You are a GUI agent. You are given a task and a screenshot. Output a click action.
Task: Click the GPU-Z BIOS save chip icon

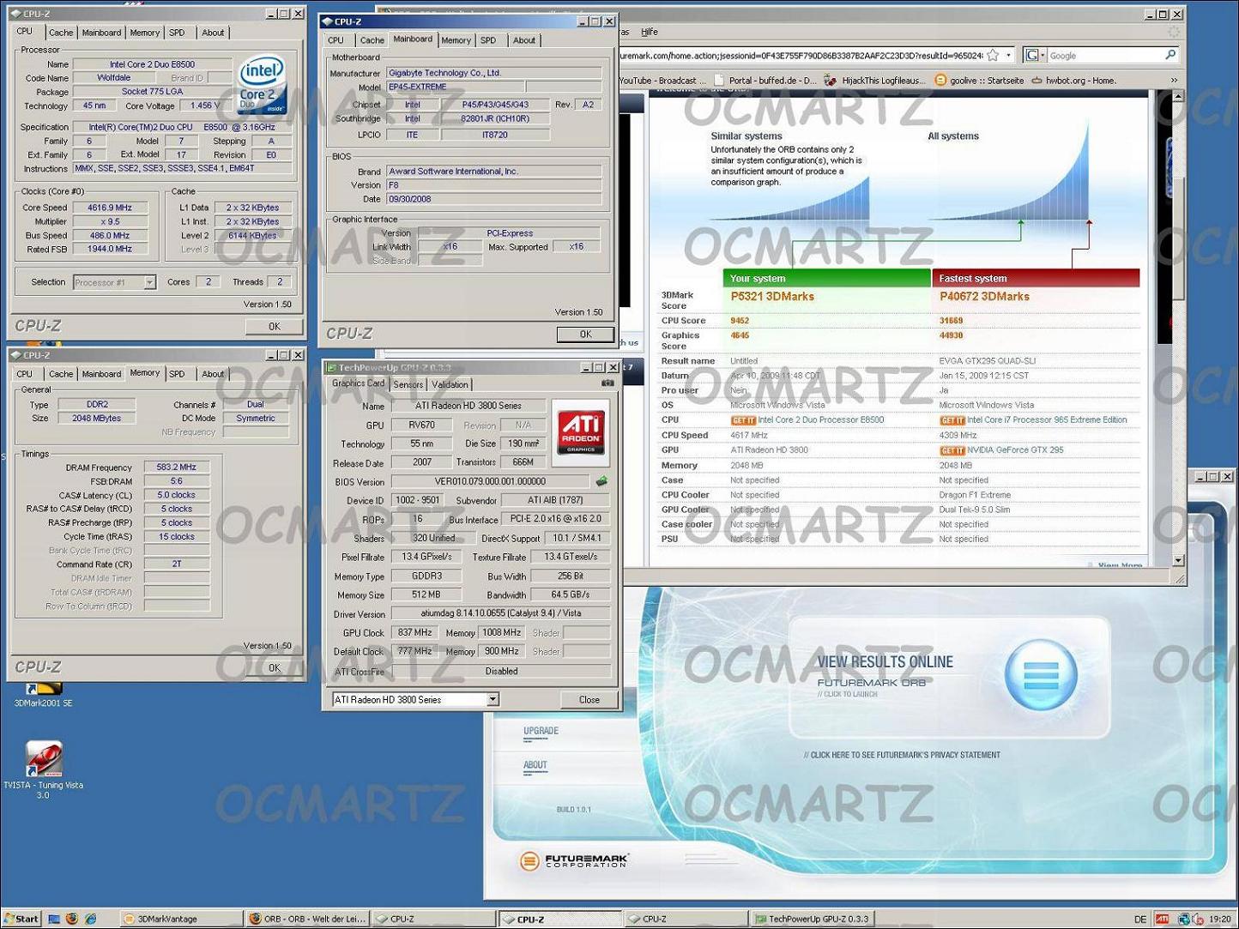(x=601, y=481)
